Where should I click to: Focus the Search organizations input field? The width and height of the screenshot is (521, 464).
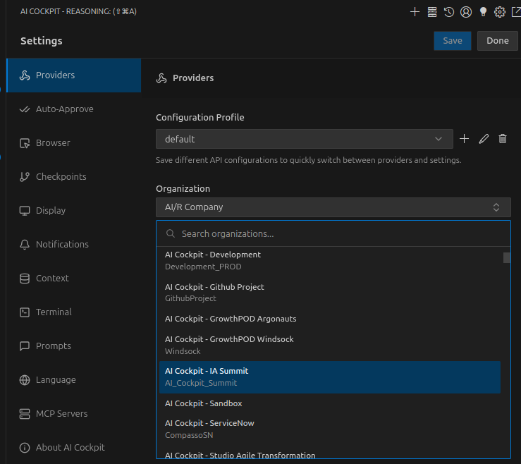[x=338, y=233]
